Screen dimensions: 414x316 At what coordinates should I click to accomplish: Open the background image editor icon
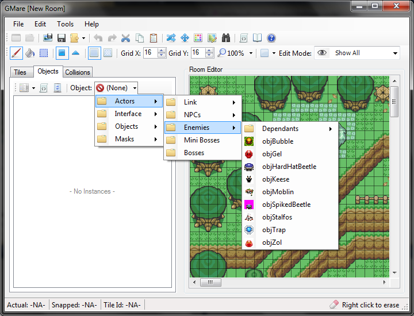click(x=212, y=38)
